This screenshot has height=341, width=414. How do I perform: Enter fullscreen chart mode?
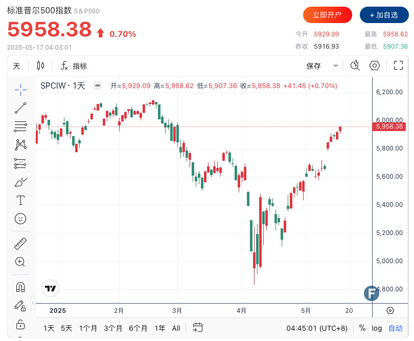(399, 66)
